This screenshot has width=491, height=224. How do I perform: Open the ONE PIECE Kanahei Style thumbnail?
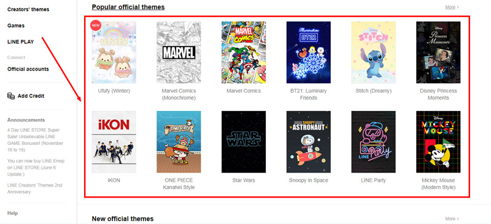179,142
